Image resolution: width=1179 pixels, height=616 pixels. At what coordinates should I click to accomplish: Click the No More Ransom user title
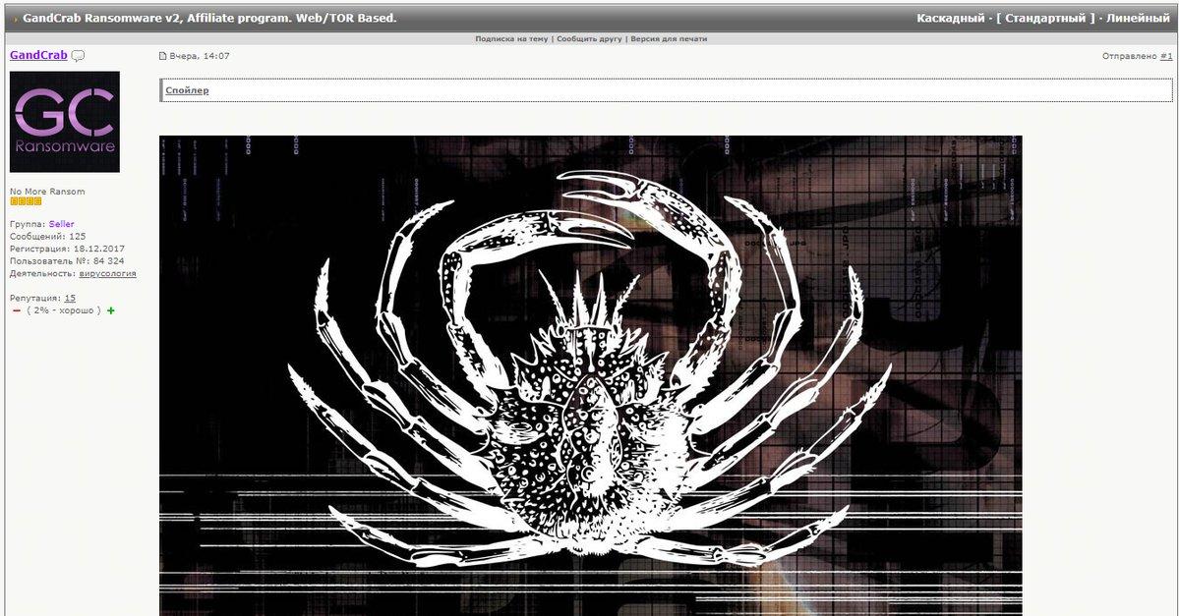pyautogui.click(x=47, y=192)
